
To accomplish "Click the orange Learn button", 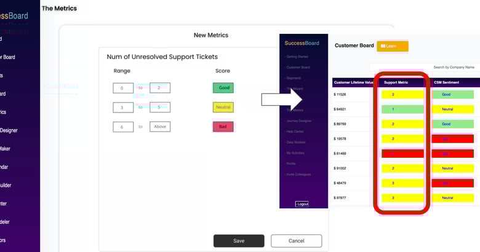I will tap(392, 46).
